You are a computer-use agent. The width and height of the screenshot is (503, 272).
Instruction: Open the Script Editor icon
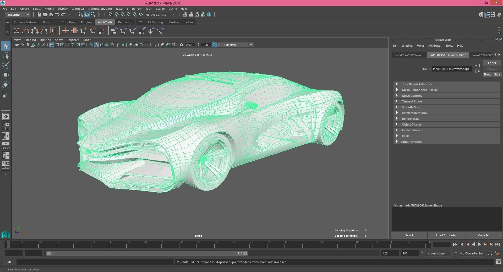pyautogui.click(x=498, y=262)
